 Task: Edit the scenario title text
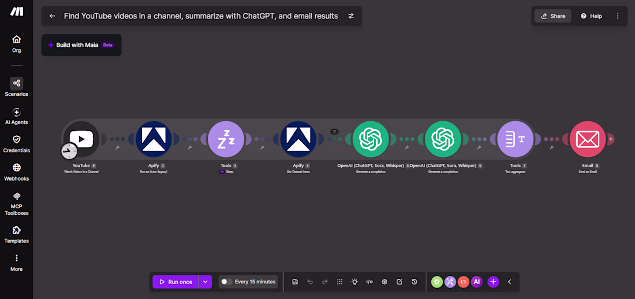coord(201,16)
